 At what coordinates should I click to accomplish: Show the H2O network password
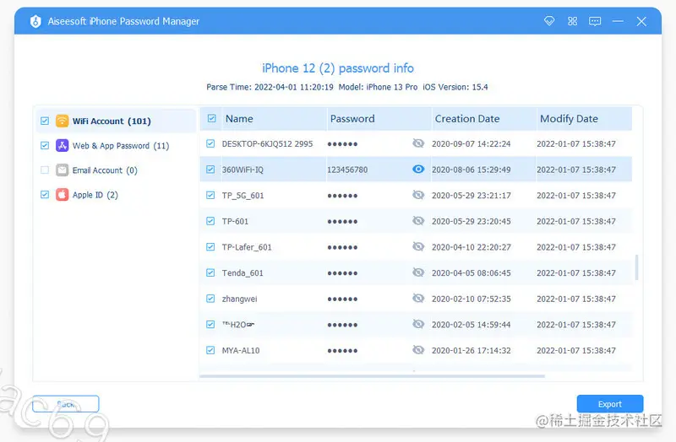pos(418,324)
